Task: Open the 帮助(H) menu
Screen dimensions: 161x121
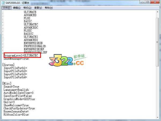Action: pos(49,8)
